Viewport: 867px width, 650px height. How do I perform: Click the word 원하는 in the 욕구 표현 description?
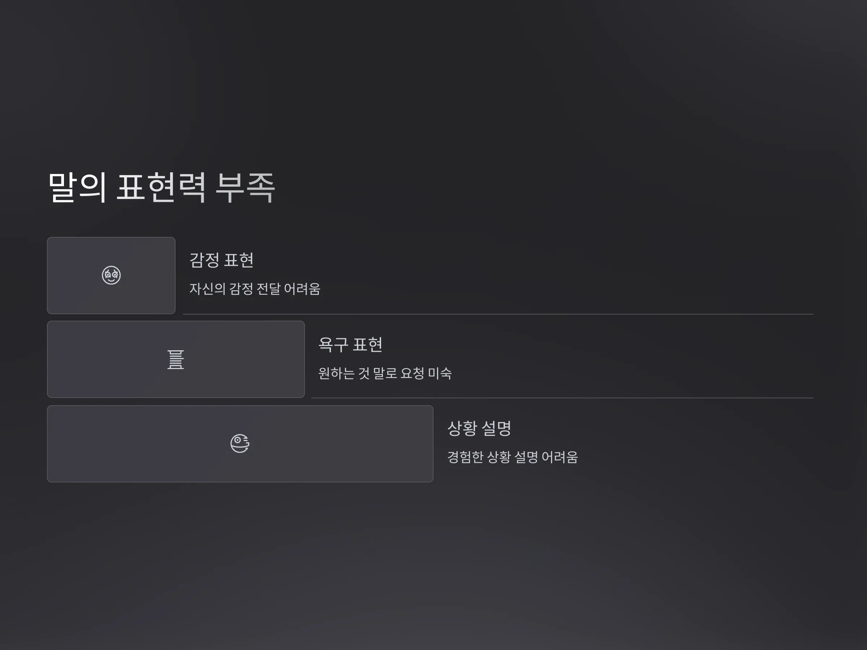[336, 373]
